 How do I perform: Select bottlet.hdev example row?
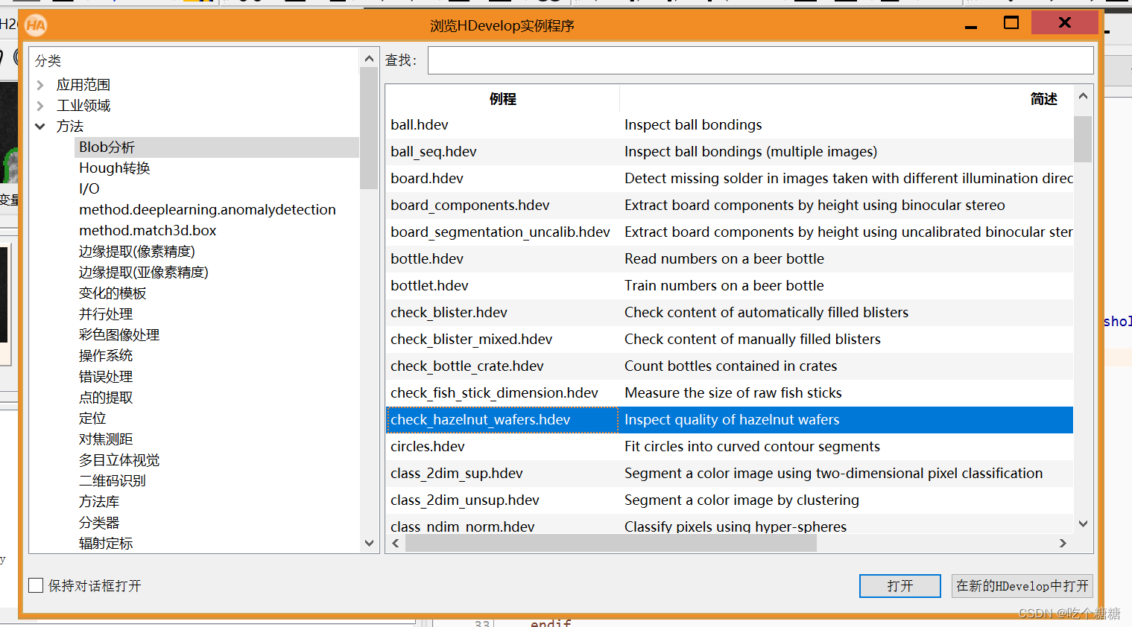point(730,286)
